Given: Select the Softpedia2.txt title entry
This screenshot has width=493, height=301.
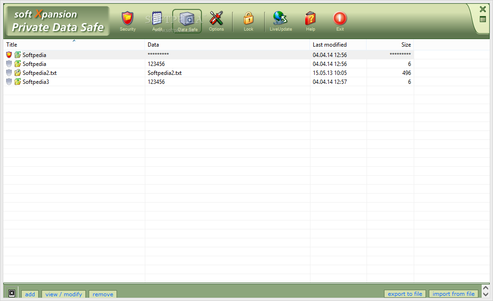Looking at the screenshot, I should point(40,73).
